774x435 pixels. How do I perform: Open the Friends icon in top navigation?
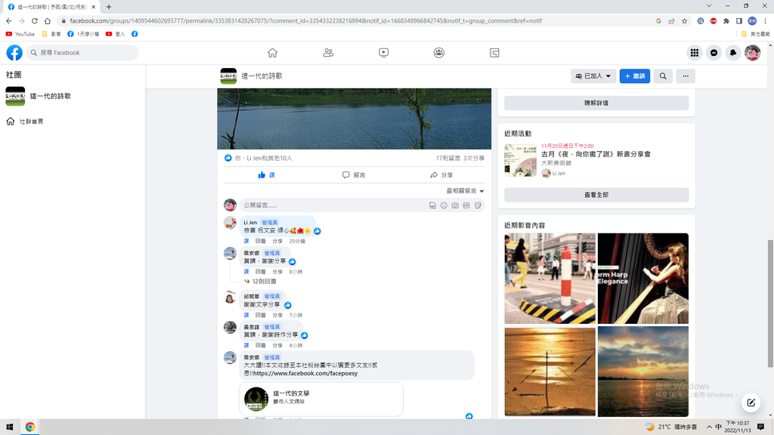pyautogui.click(x=328, y=53)
